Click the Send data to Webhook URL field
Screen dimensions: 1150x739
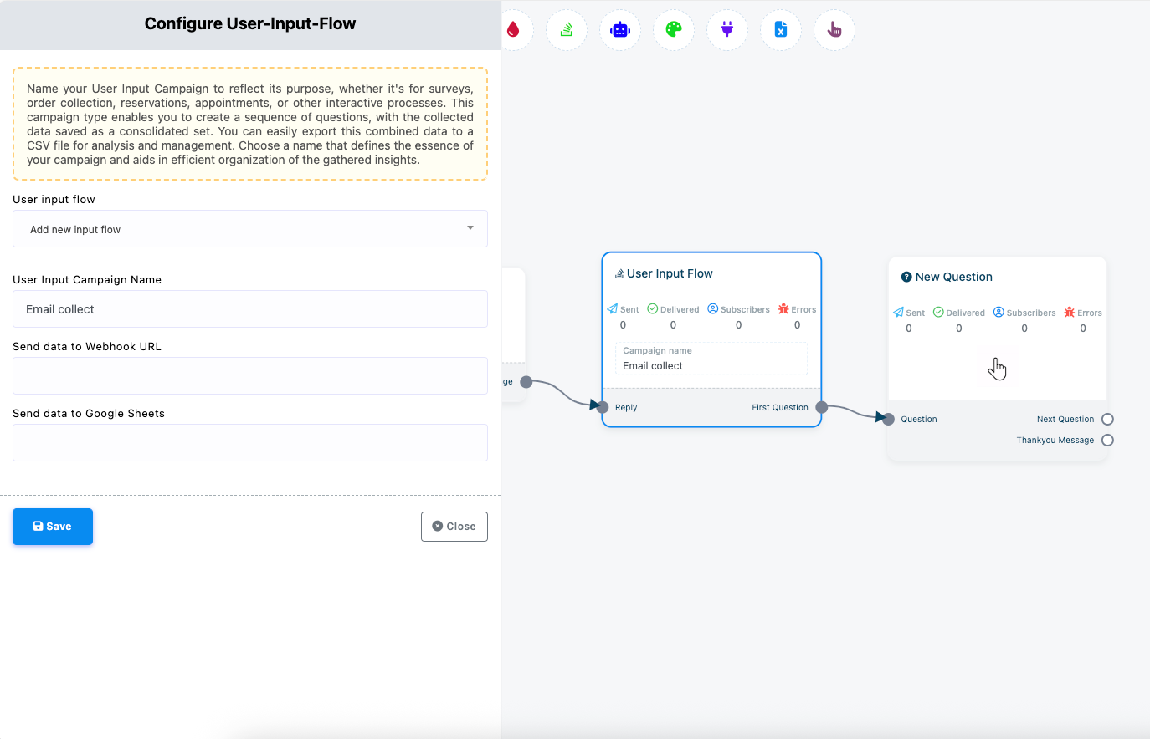(x=249, y=376)
